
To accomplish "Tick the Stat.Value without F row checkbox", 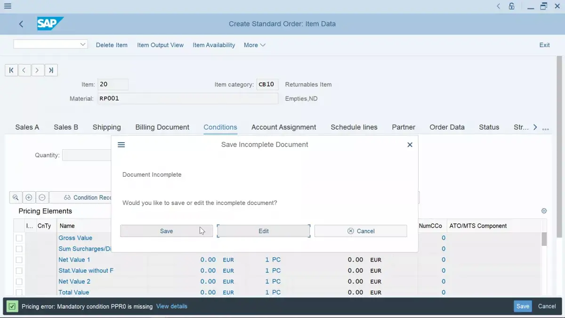I will (x=19, y=270).
